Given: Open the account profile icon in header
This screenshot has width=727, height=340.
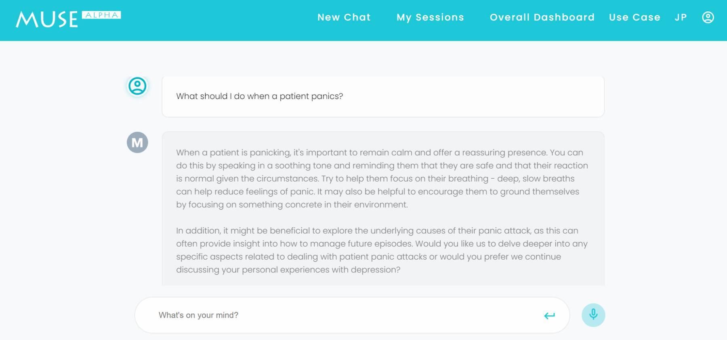Looking at the screenshot, I should (708, 17).
